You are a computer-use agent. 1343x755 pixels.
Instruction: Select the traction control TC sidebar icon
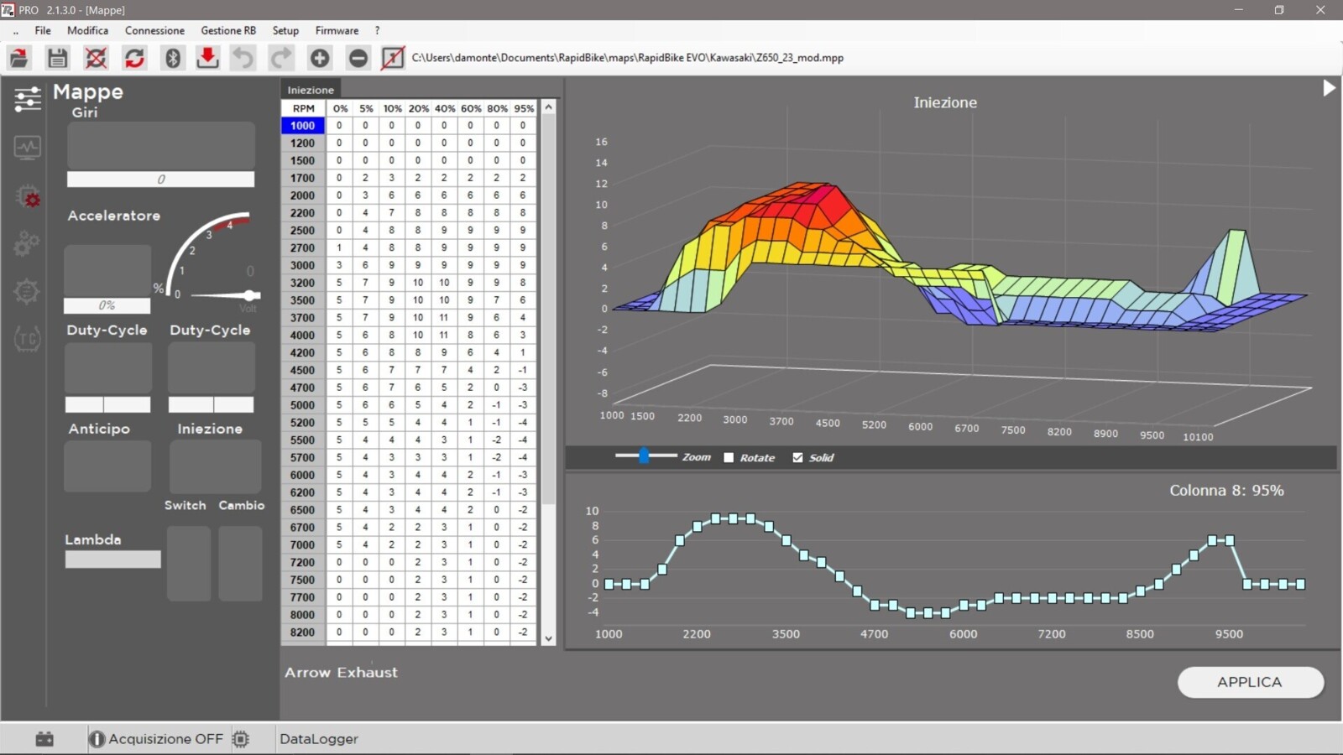click(27, 339)
